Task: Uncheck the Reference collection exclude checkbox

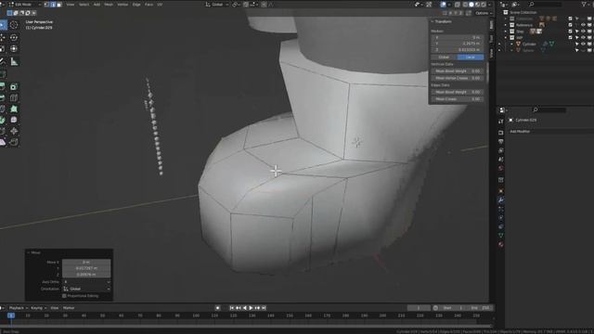Action: point(570,25)
